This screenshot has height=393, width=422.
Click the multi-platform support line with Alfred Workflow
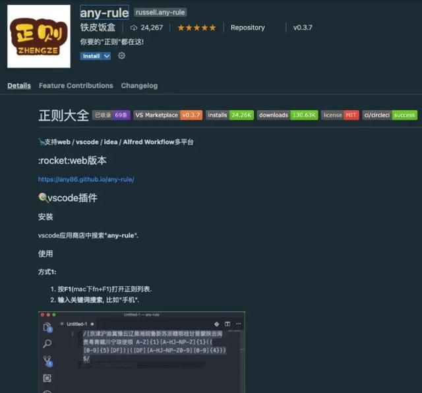[x=116, y=142]
